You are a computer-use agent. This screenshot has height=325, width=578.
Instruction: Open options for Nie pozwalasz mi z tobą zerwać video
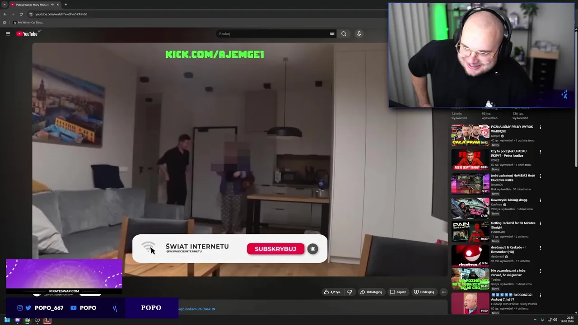pyautogui.click(x=540, y=271)
